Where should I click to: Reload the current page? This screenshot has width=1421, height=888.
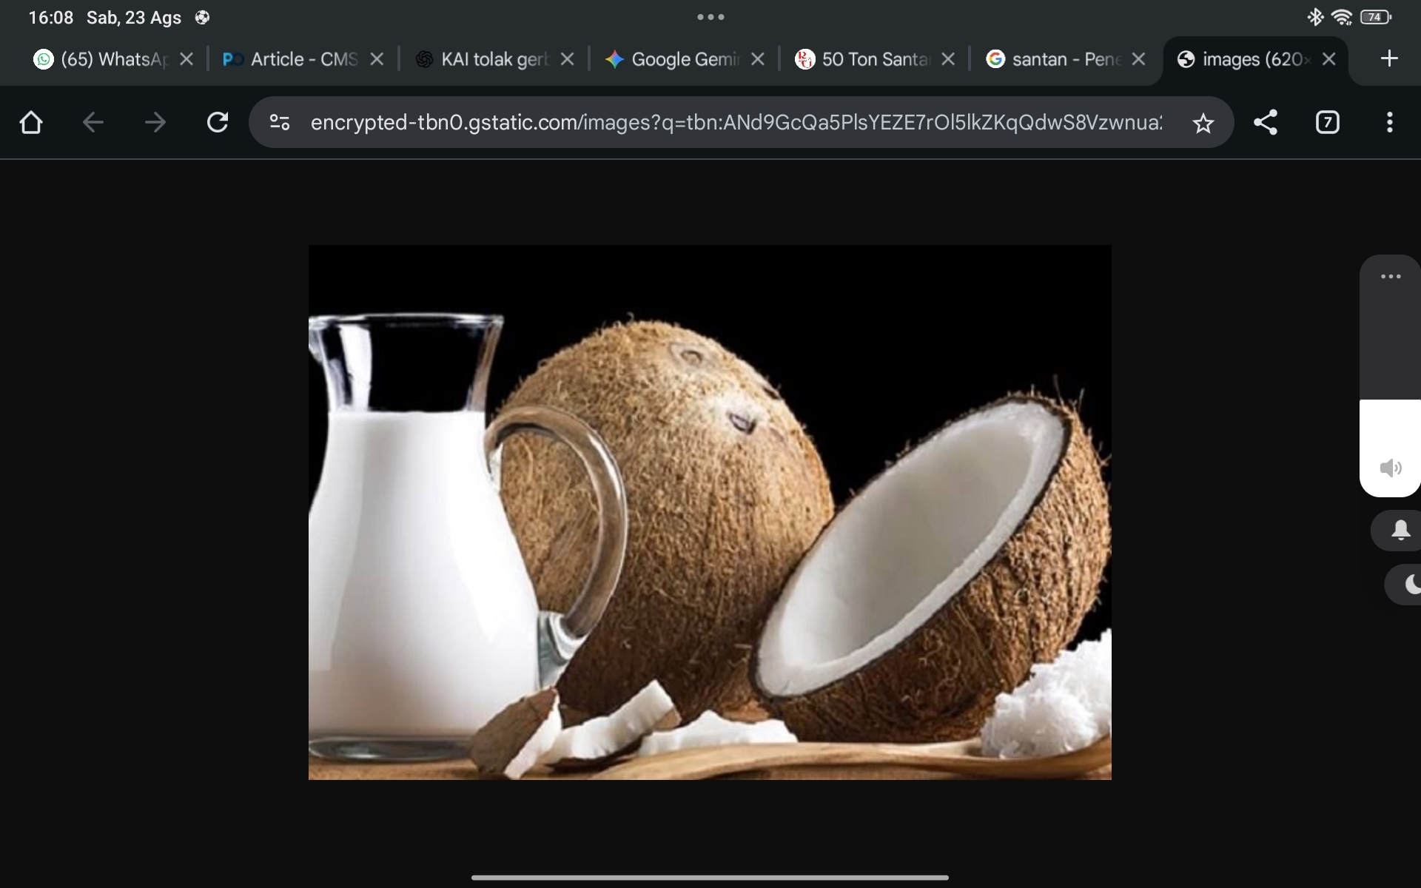coord(217,122)
